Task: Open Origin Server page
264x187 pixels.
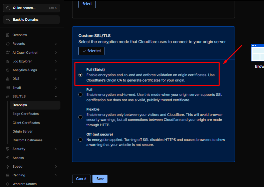Action: coord(23,132)
